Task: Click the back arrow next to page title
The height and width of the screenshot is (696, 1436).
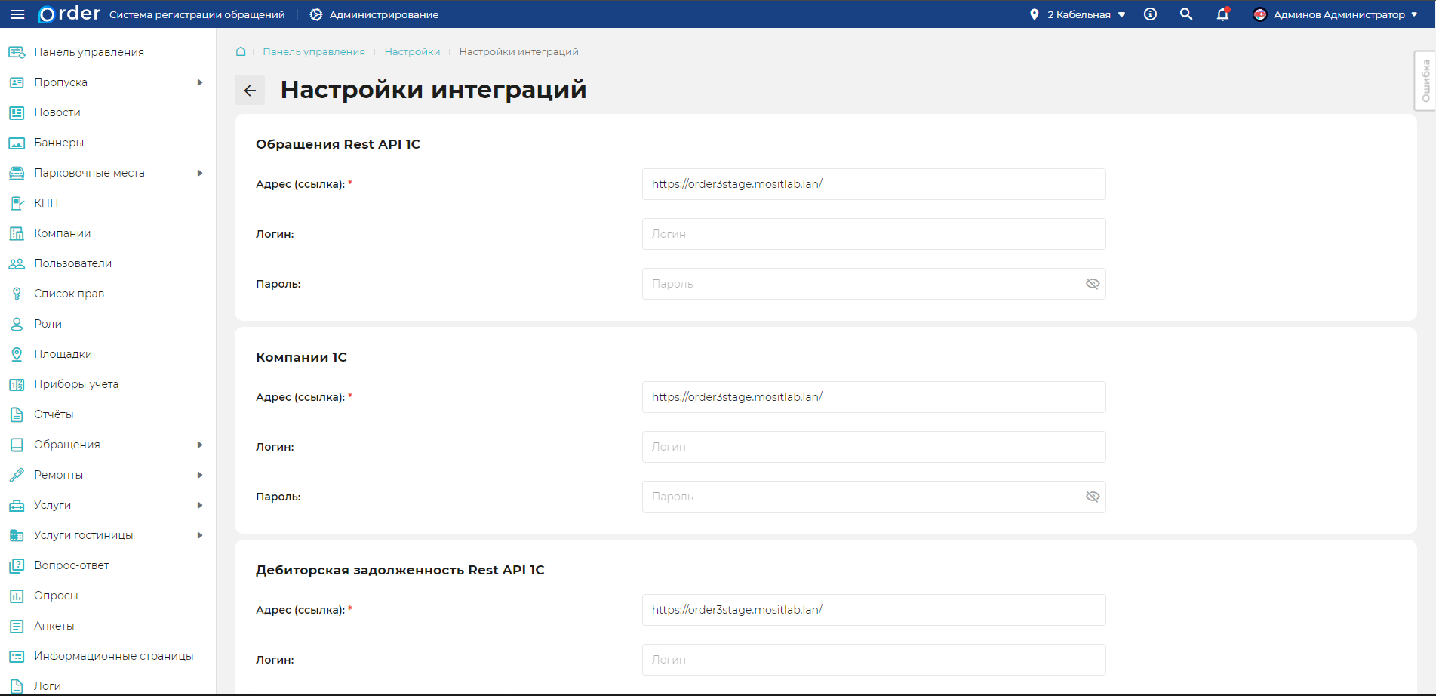Action: (x=250, y=91)
